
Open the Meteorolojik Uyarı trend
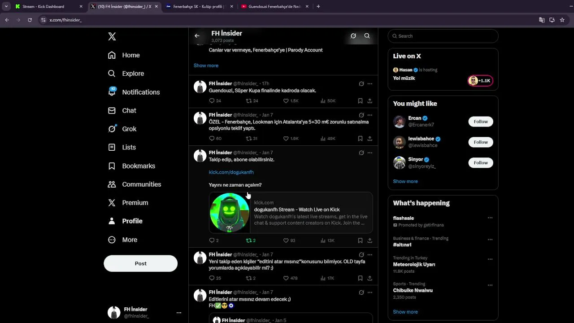[x=414, y=265]
